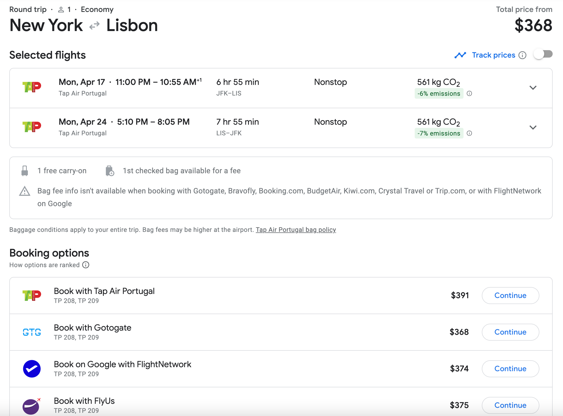This screenshot has width=563, height=416.
Task: Click the Gotogate GTG logo
Action: [32, 332]
